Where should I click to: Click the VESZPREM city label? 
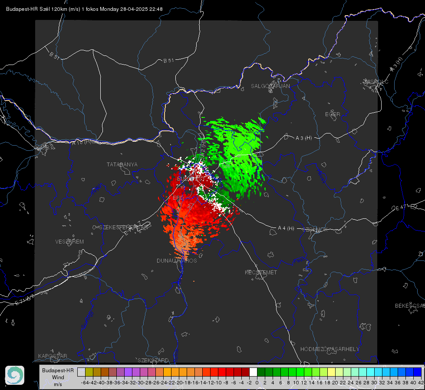click(x=69, y=241)
